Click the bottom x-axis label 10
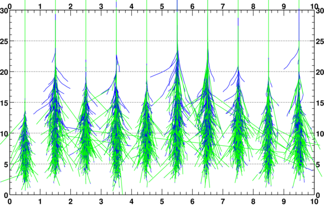 click(314, 201)
